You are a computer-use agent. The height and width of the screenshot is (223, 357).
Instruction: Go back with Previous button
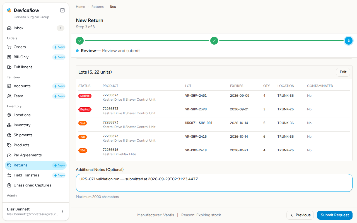point(300,215)
